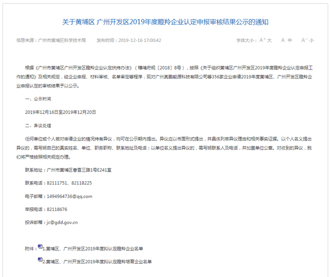This screenshot has height=277, width=331.
Task: Set font size to medium (A 中)
Action: [x=286, y=40]
